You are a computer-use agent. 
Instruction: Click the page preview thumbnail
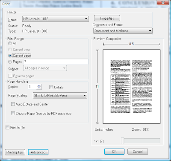[x=132, y=87]
